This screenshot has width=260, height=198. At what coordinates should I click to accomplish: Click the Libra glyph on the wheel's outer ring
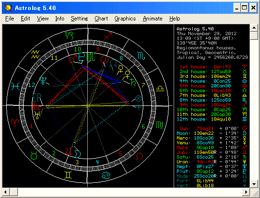pyautogui.click(x=160, y=89)
